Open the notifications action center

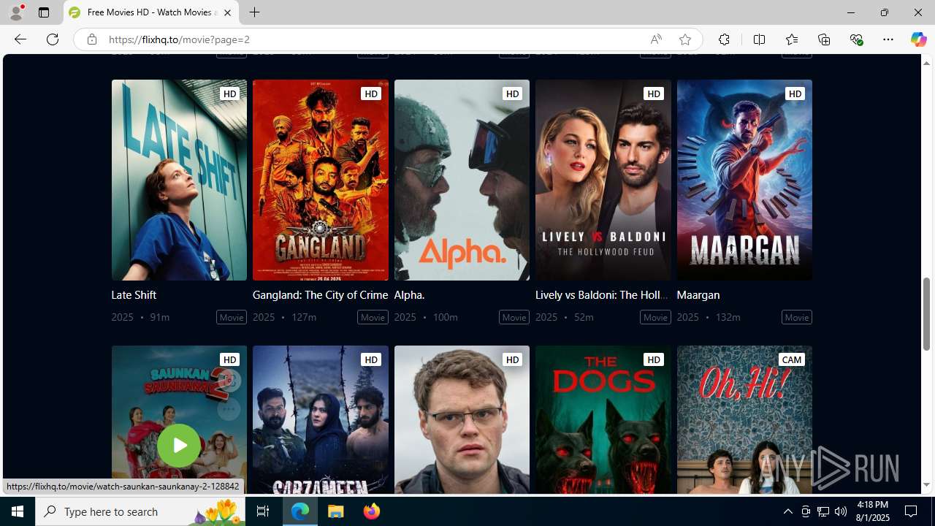click(912, 511)
